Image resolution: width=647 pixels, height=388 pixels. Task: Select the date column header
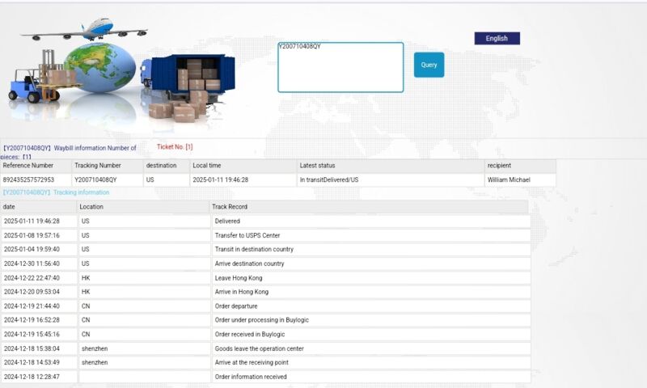coord(39,207)
